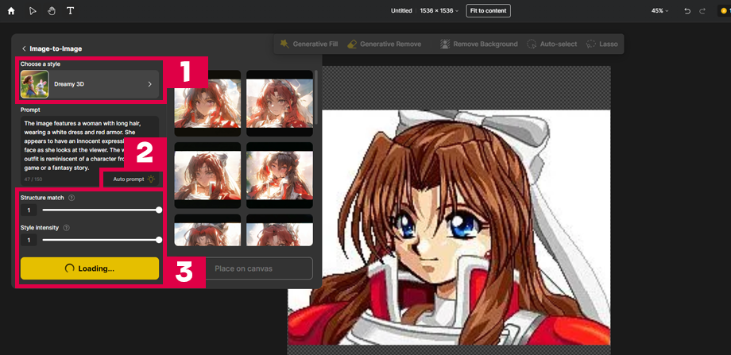Click the yellow Loading button
Screen dimensions: 731x355
[x=90, y=268]
